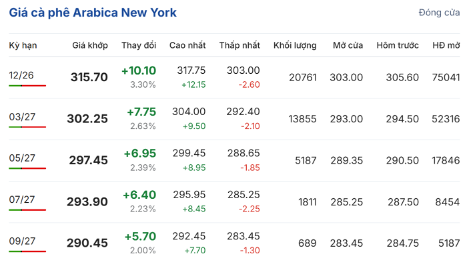
Task: Select the 'Hôm trước' column header
Action: tap(398, 45)
